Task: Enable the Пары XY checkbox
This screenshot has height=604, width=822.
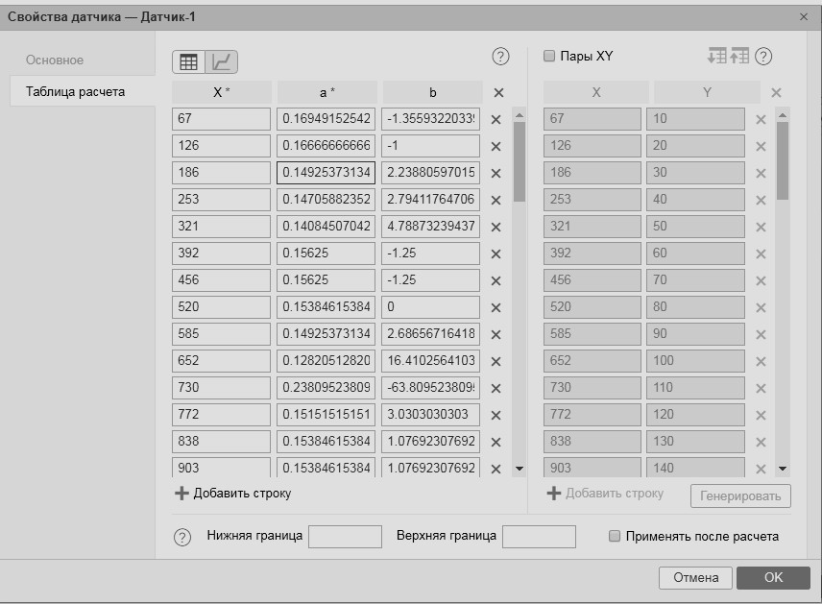Action: click(550, 57)
